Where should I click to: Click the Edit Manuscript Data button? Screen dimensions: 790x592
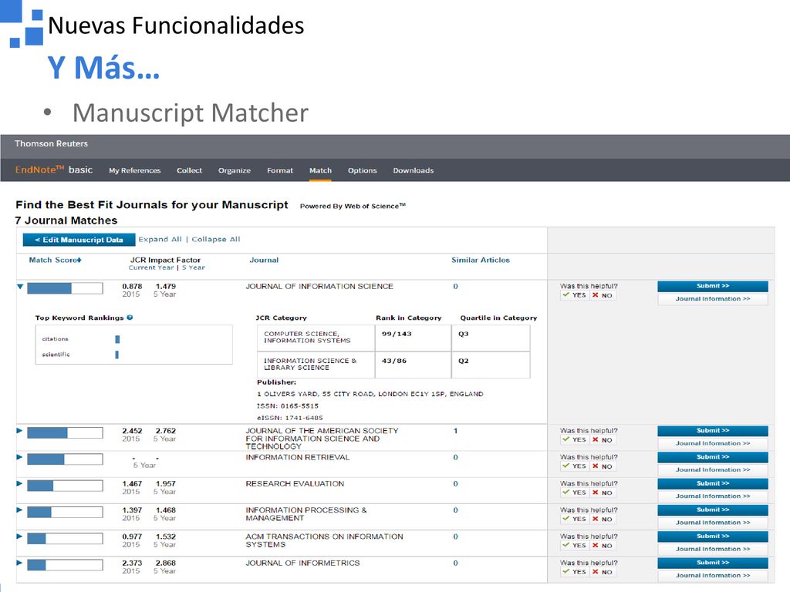point(79,240)
